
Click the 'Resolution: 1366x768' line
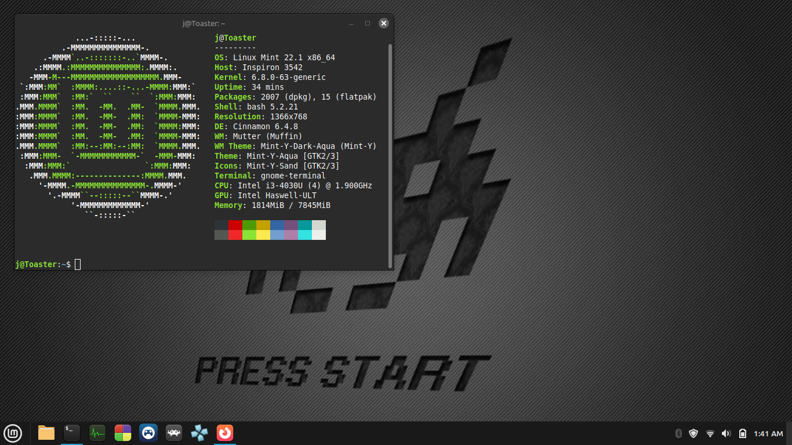click(x=261, y=116)
